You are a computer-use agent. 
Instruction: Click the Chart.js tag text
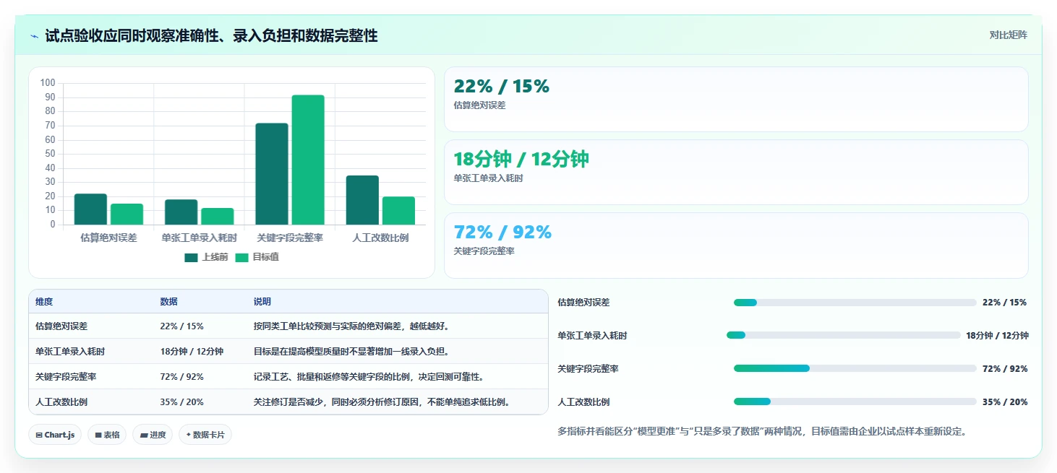pos(59,435)
